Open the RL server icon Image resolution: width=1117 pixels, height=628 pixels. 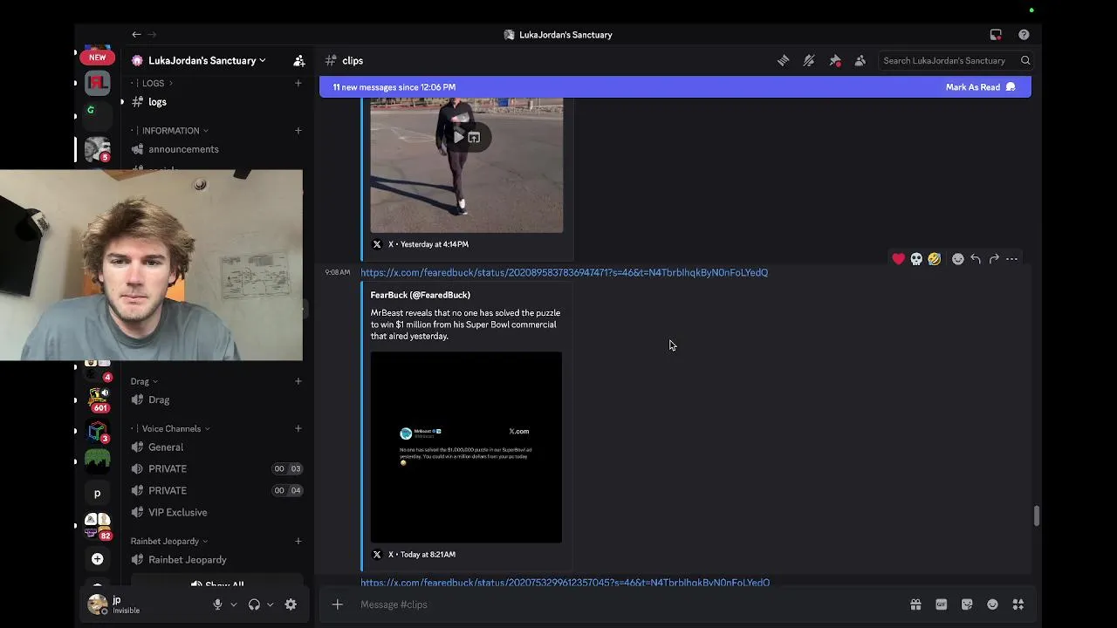(x=97, y=84)
